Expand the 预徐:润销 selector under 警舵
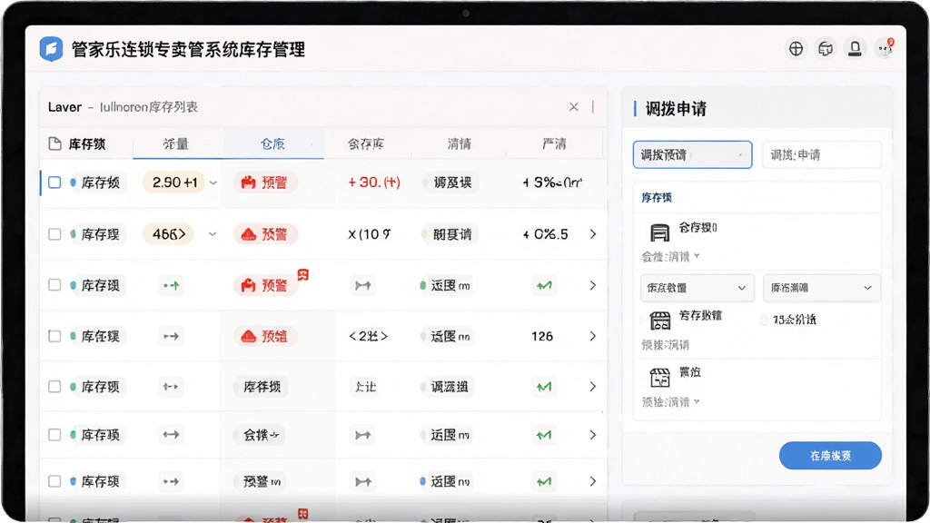This screenshot has width=930, height=523. coord(671,402)
